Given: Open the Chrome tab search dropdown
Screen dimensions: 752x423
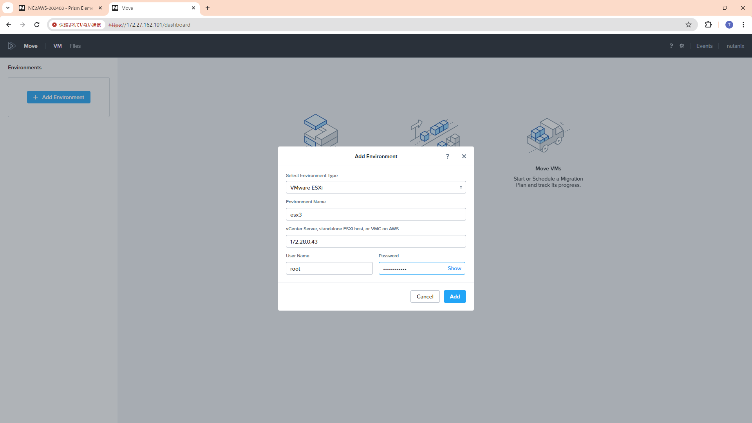Looking at the screenshot, I should [x=7, y=8].
